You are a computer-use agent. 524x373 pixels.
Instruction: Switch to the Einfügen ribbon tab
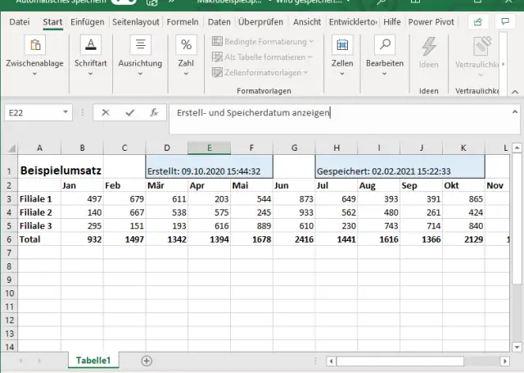pos(87,22)
